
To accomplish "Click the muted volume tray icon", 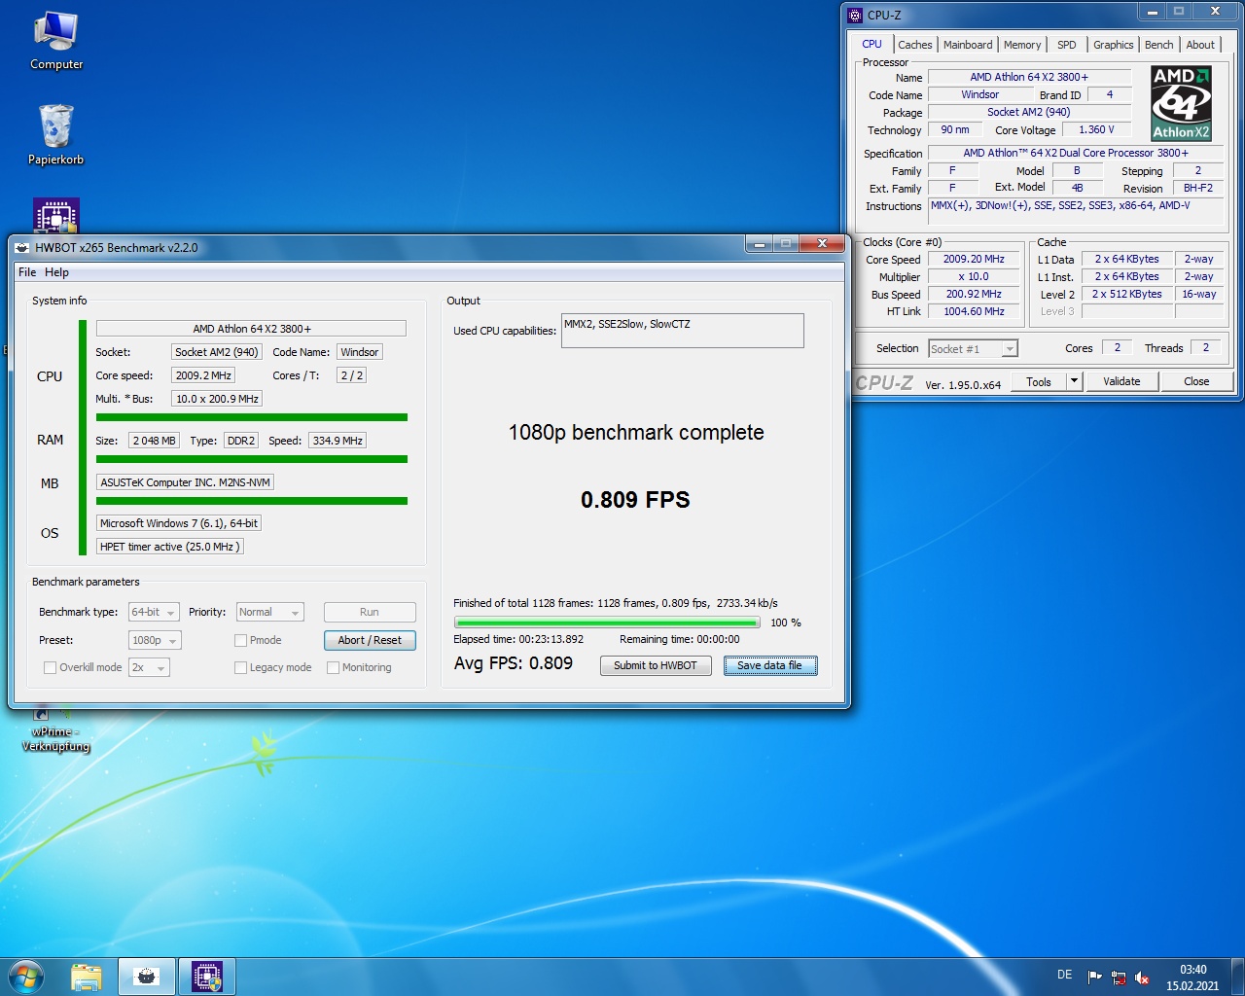I will [1143, 978].
